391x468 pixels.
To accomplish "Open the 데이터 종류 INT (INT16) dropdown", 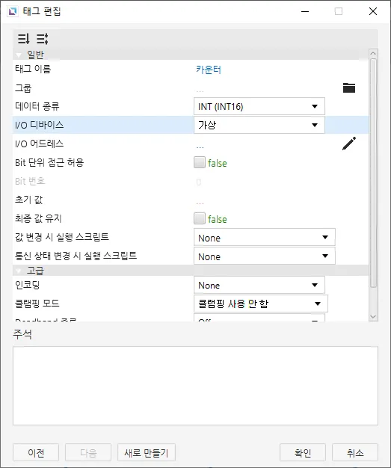I will [259, 106].
